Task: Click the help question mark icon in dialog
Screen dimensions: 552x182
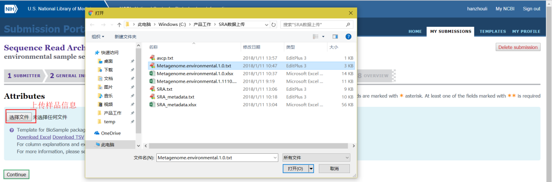Action: [x=348, y=37]
